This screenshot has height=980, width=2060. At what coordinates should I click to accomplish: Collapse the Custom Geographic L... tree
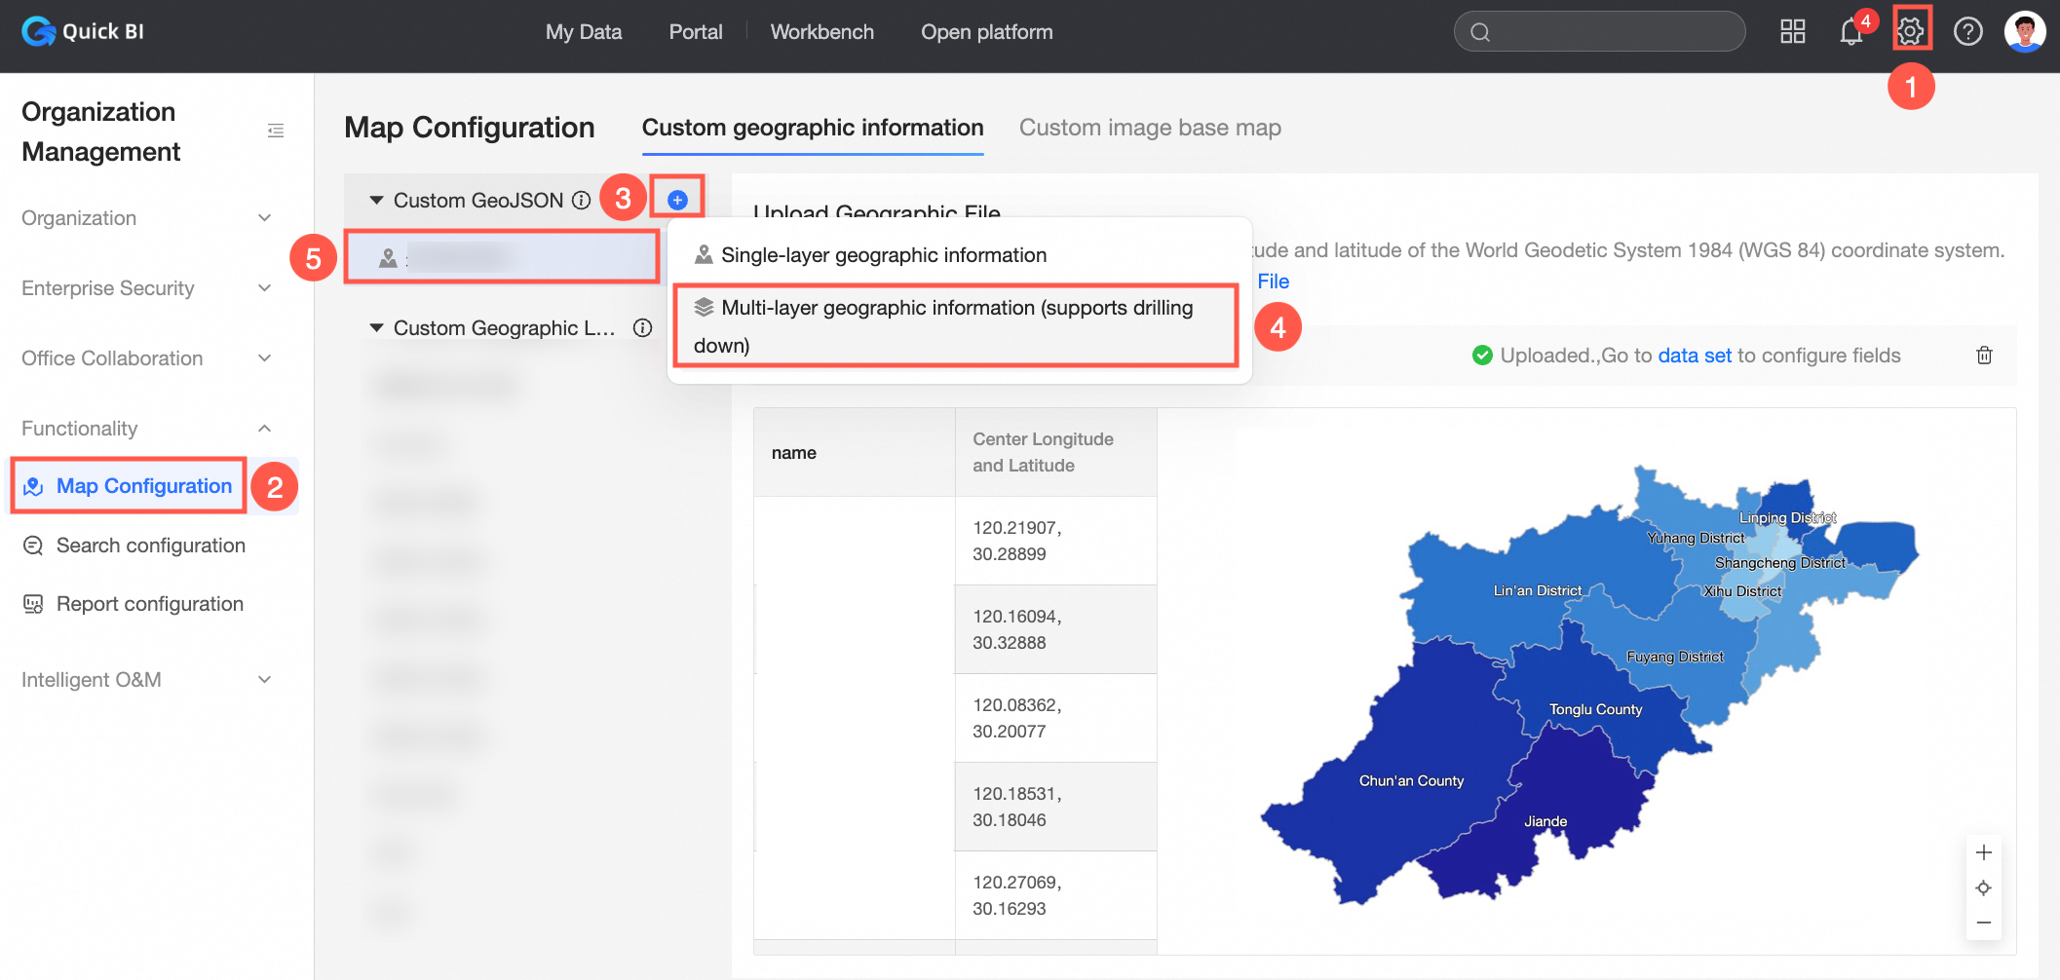coord(376,328)
